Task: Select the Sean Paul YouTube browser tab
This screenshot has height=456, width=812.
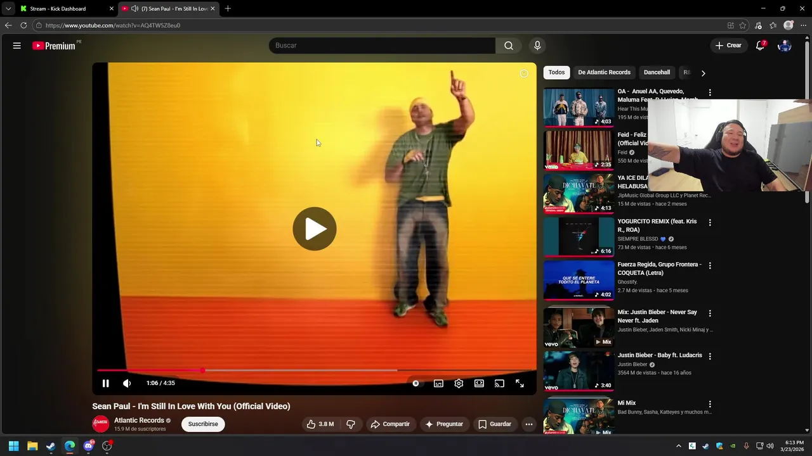Action: 169,9
